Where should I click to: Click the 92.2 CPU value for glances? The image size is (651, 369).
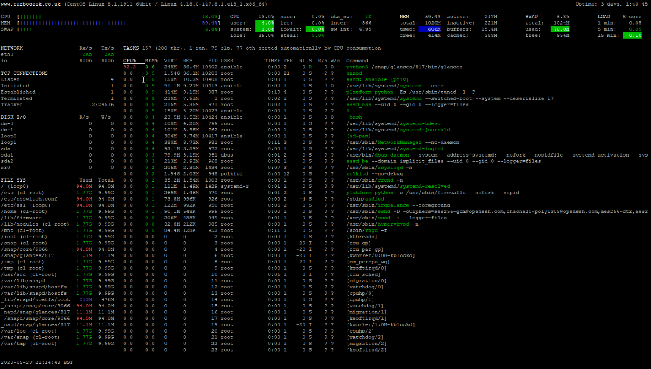129,67
